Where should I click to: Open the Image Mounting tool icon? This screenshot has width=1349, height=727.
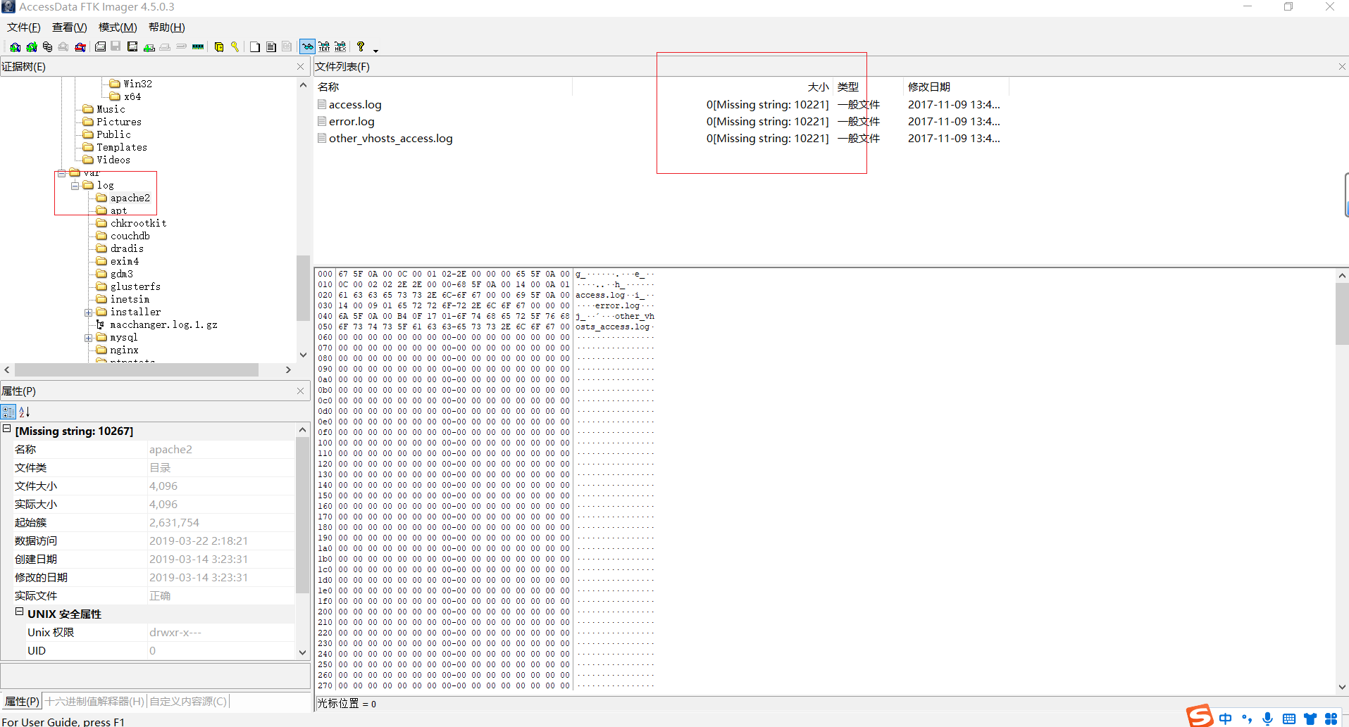coord(47,46)
